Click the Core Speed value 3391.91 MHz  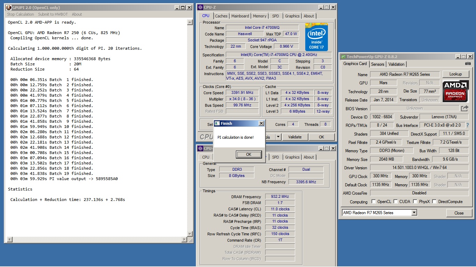tap(242, 93)
